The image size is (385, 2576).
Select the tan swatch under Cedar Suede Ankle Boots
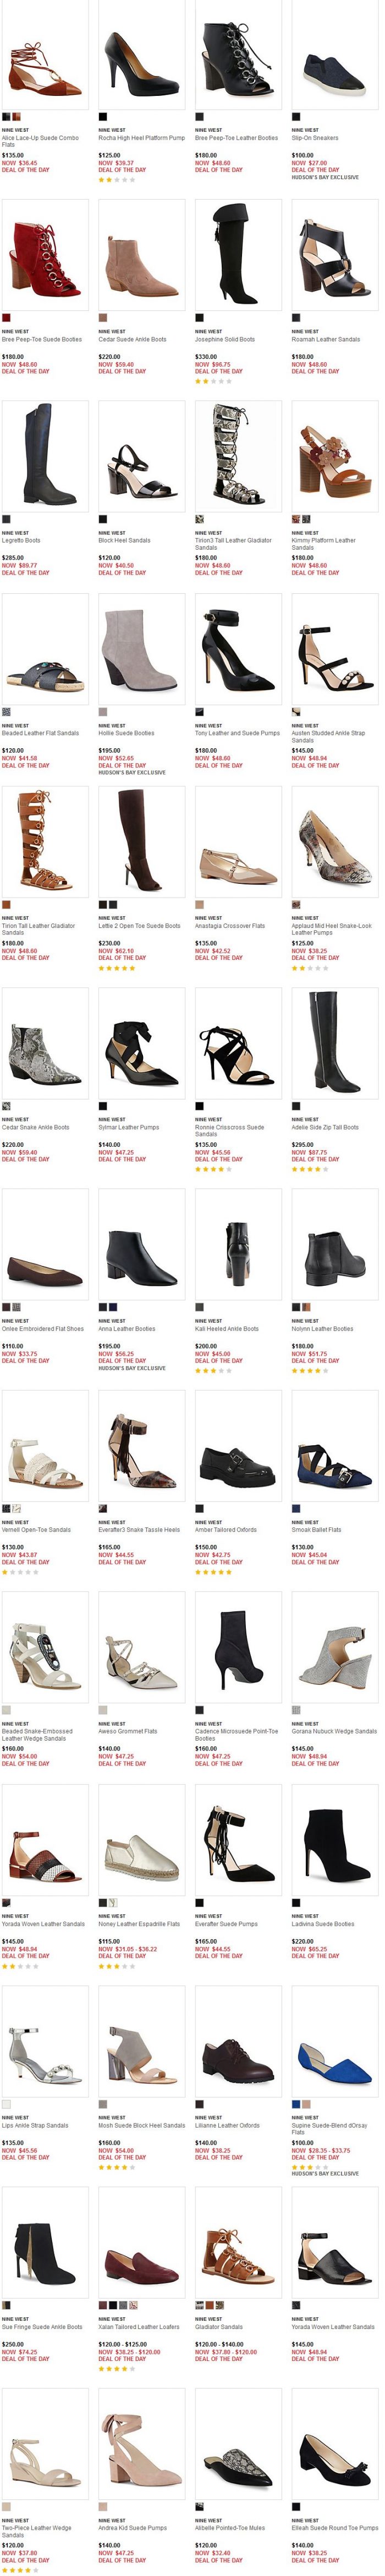(x=103, y=317)
